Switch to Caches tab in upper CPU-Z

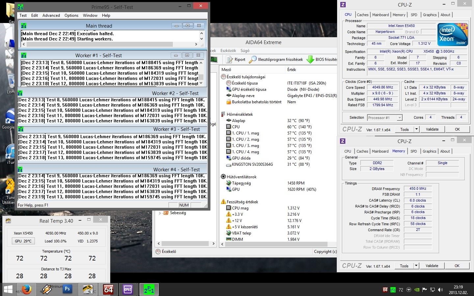point(362,15)
